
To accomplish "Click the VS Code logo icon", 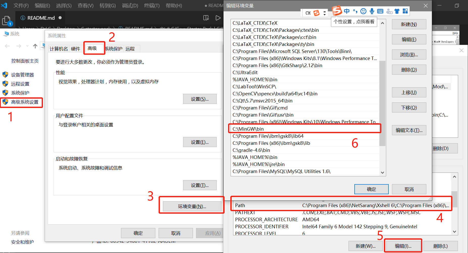I will [x=4, y=5].
